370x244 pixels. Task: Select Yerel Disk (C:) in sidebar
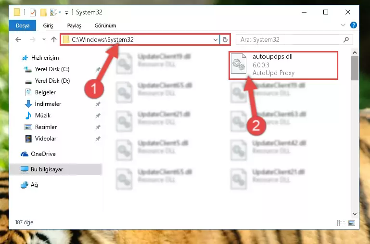point(52,69)
